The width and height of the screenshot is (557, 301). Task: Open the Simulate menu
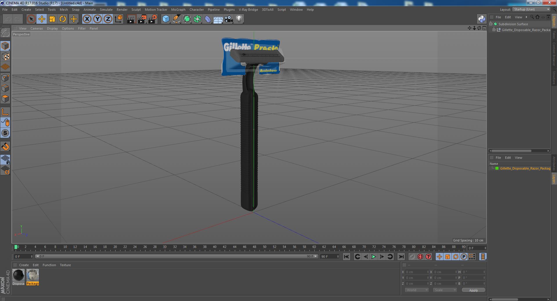(106, 10)
